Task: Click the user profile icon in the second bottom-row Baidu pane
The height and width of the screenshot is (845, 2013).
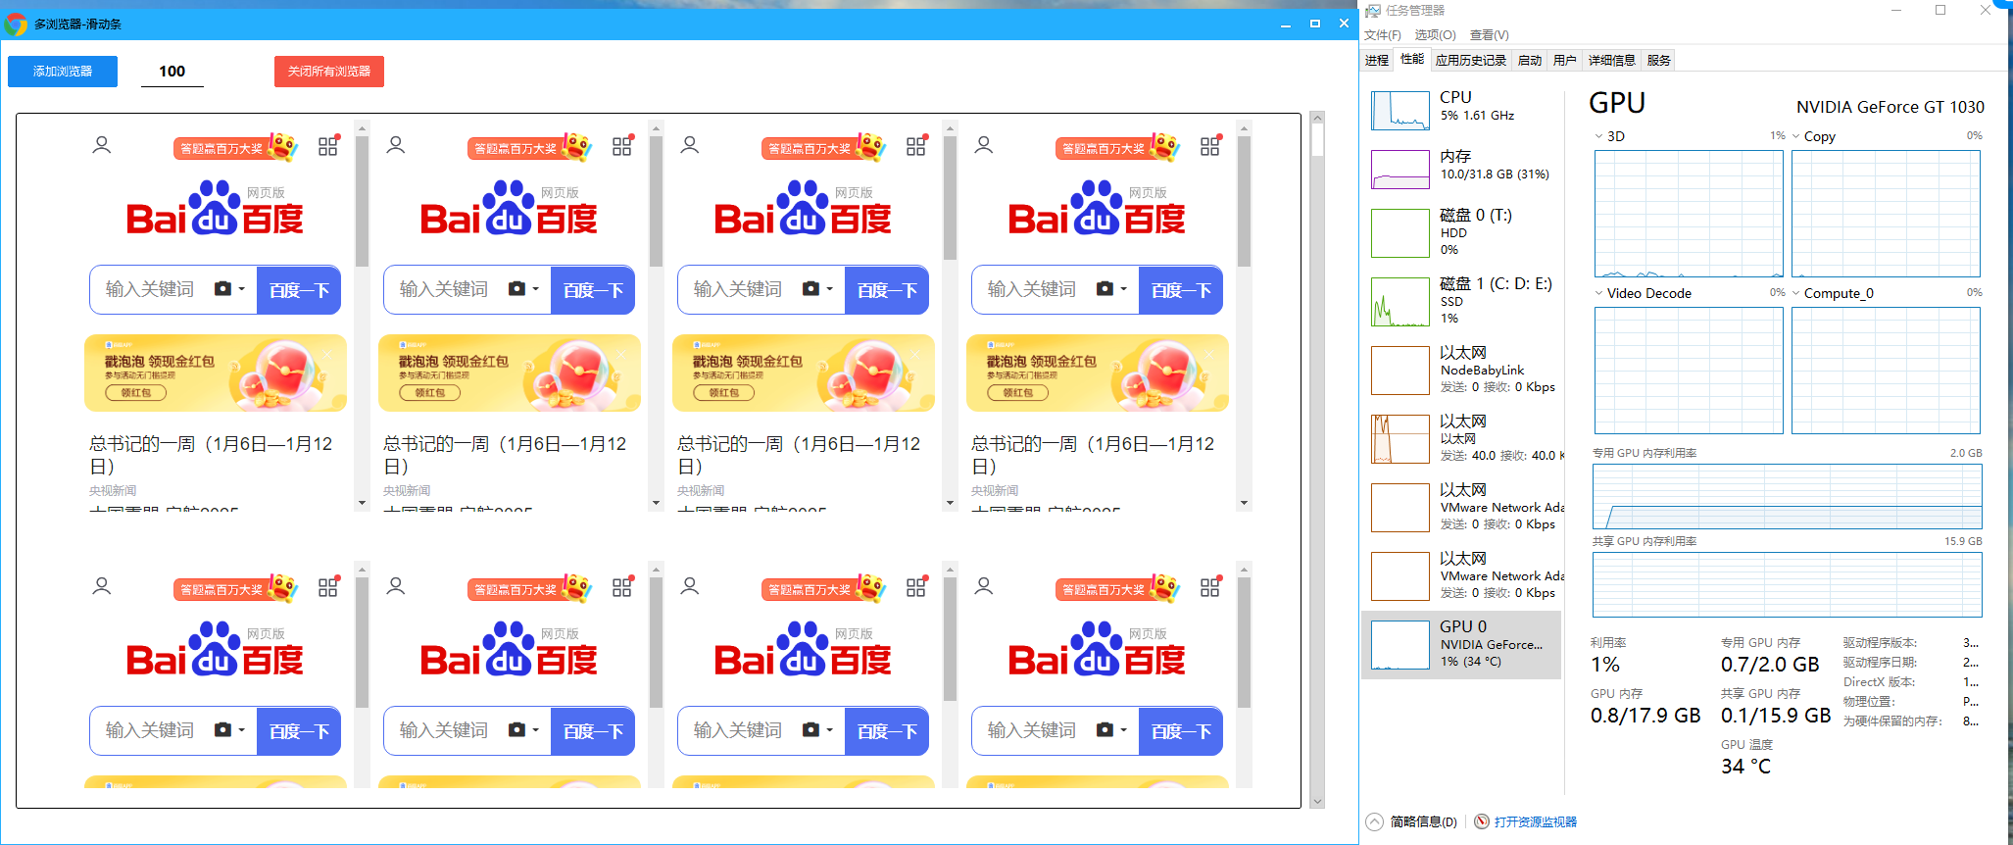Action: pos(396,586)
